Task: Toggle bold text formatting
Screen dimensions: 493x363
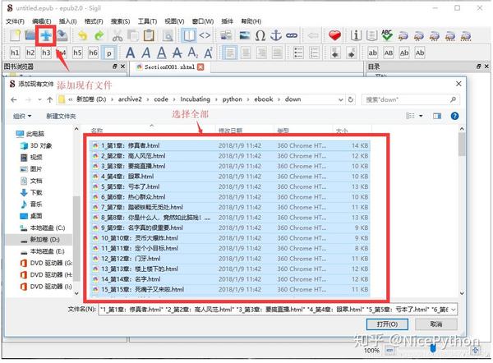Action: (x=130, y=53)
